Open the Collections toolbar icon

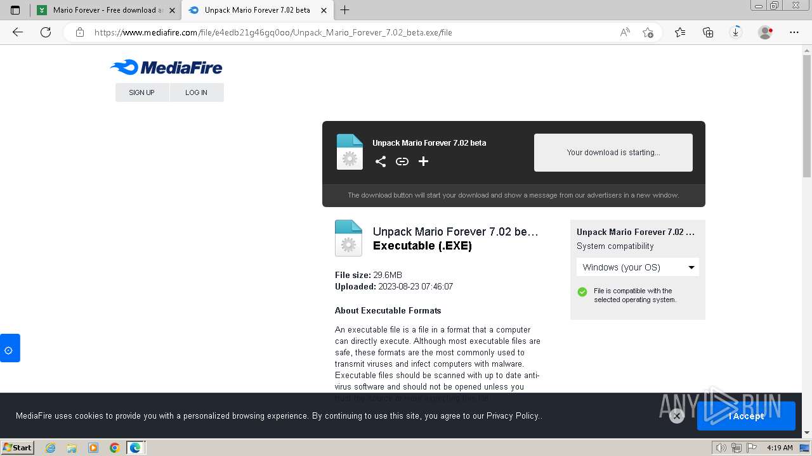tap(708, 32)
